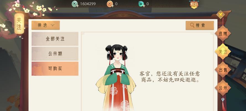The height and width of the screenshot is (111, 246).
Task: Click the silver coin amount 1604299
Action: tap(88, 4)
